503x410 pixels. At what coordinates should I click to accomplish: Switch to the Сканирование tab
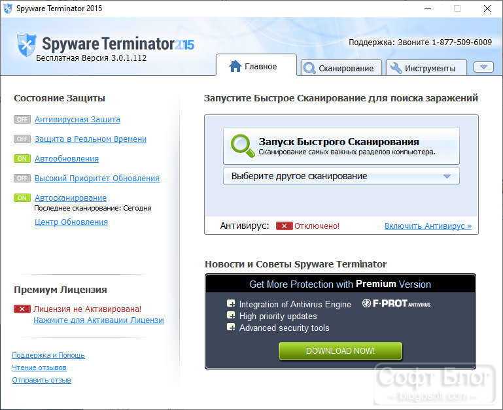click(x=341, y=68)
